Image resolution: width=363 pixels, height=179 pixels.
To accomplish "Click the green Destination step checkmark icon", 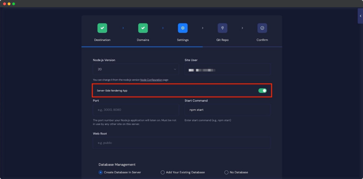I will [102, 28].
